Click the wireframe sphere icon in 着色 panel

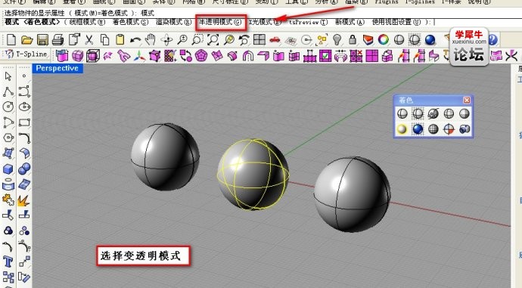[402, 113]
